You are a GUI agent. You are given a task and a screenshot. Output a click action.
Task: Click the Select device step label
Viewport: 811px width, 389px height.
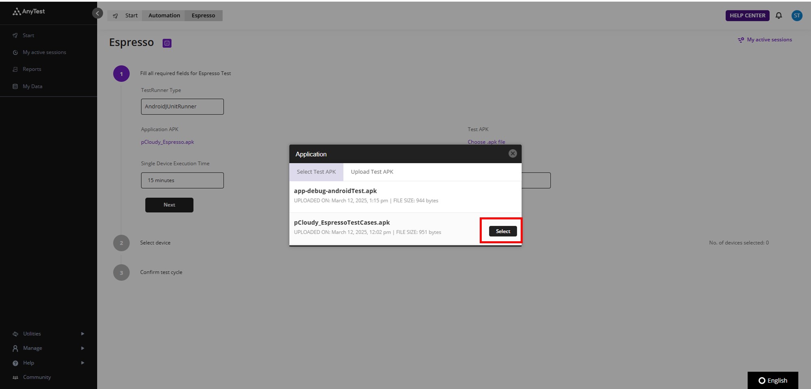pyautogui.click(x=155, y=243)
